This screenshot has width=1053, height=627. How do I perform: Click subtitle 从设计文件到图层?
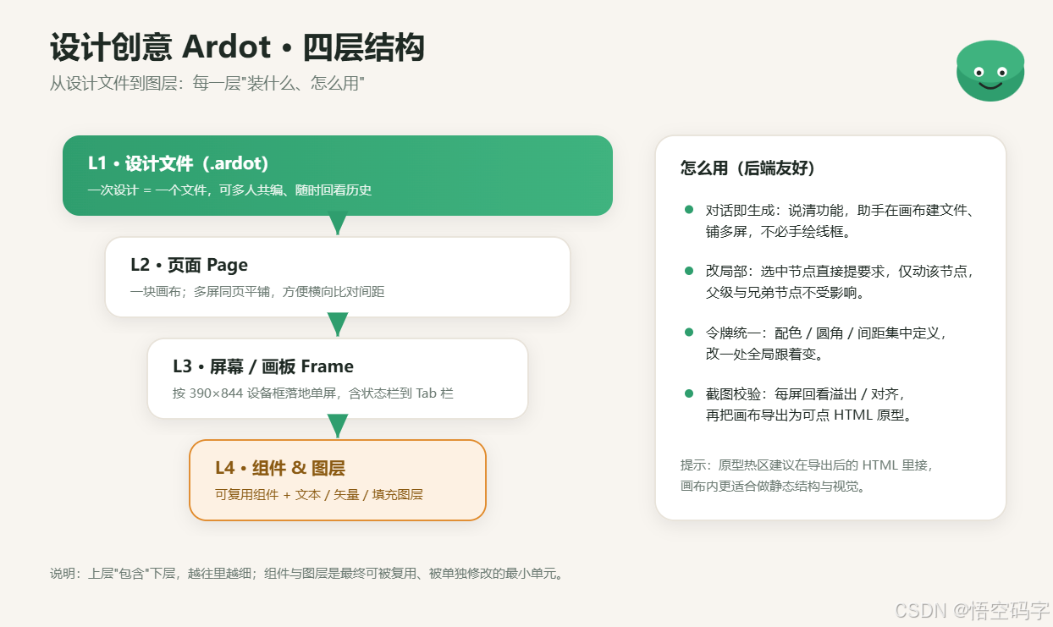tap(207, 83)
